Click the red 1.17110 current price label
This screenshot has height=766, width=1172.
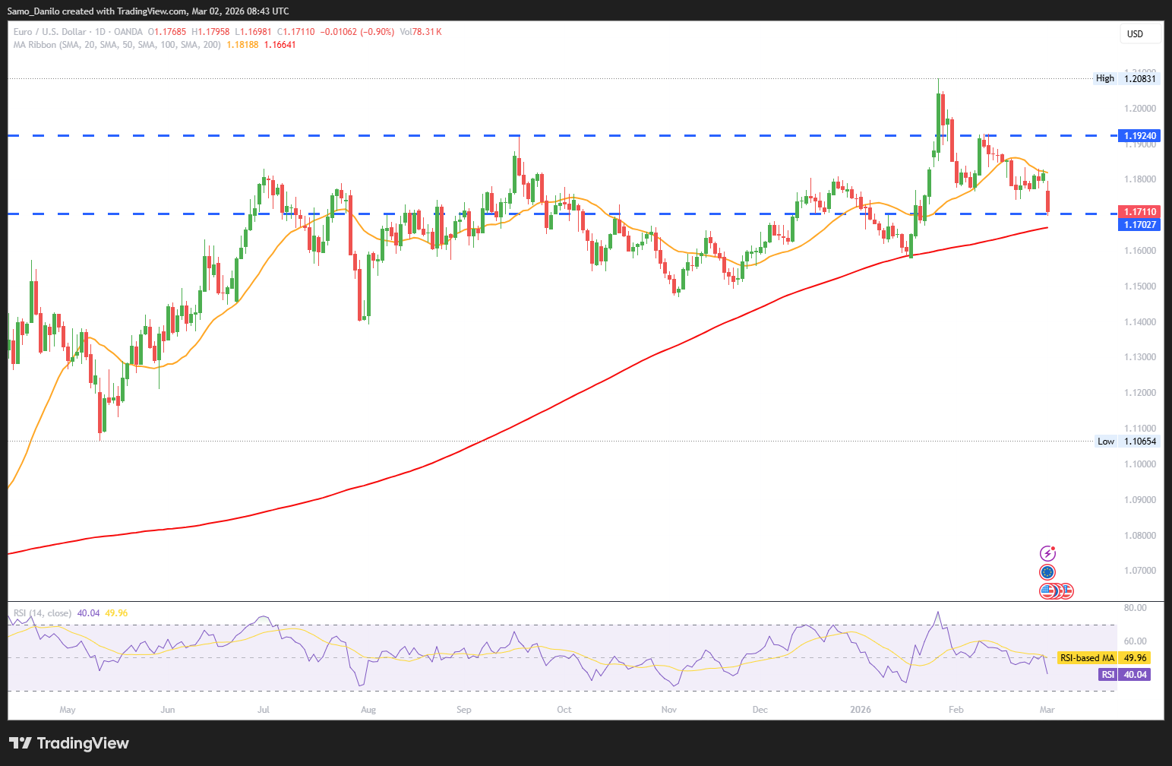(x=1139, y=212)
